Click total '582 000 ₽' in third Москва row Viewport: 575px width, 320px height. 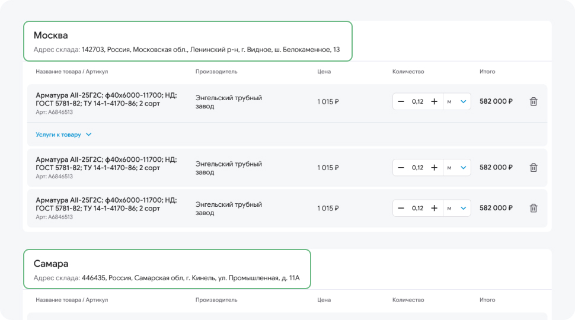point(496,208)
